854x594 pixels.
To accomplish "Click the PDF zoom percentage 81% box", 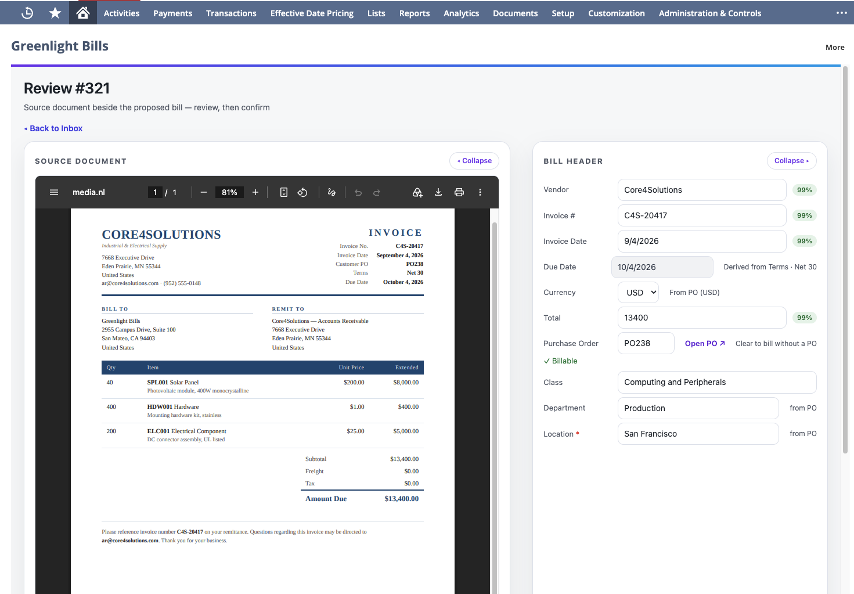I will point(229,192).
